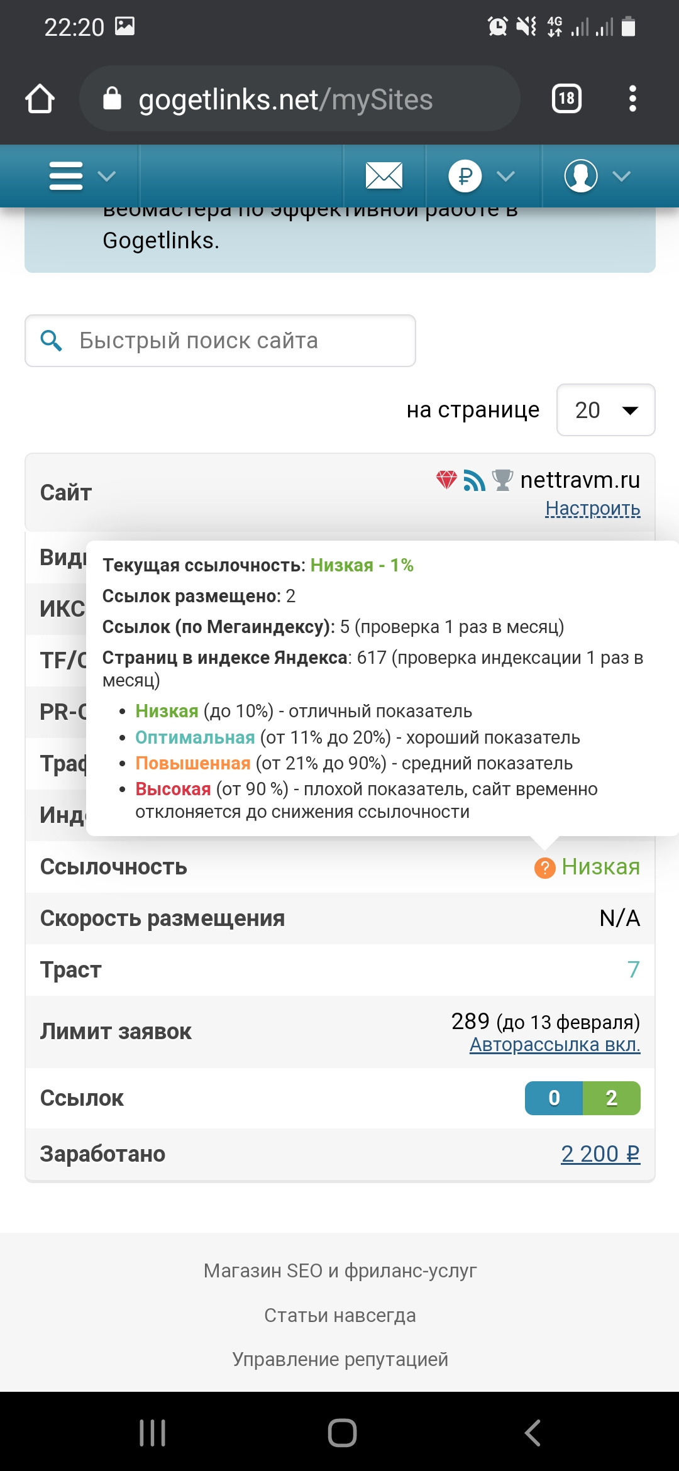Image resolution: width=679 pixels, height=1471 pixels.
Task: Expand the account dropdown chevron
Action: pyautogui.click(x=621, y=177)
